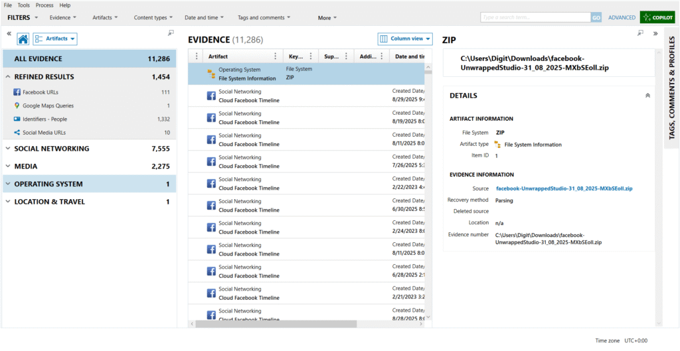Expand the Location & Travel category
The height and width of the screenshot is (351, 680).
click(x=8, y=202)
